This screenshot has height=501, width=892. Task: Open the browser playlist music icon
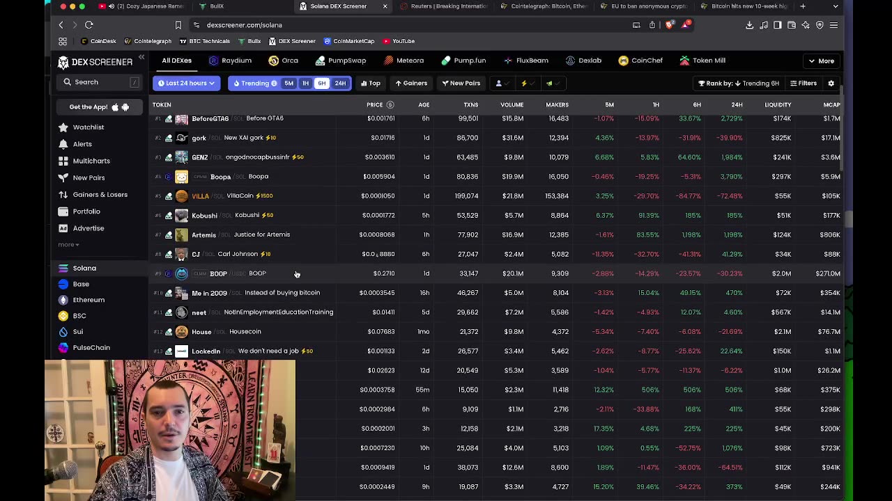click(x=764, y=25)
